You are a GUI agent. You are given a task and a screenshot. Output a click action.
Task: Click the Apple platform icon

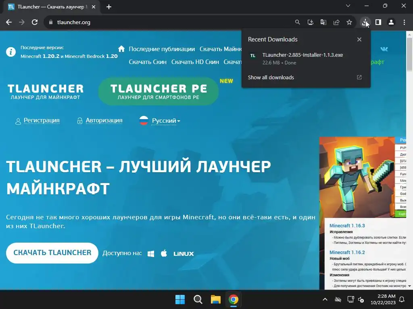tap(164, 253)
